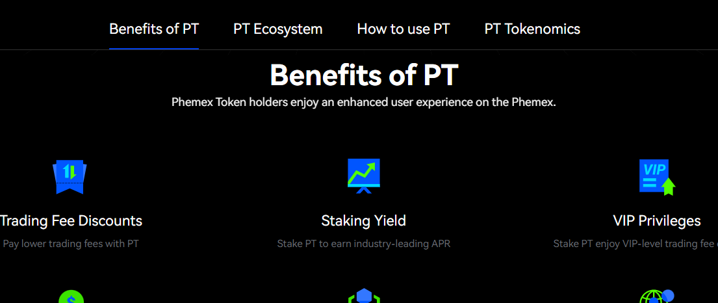Click the blue underline below Benefits of PT tab
Screen dimensions: 718x303
click(154, 49)
